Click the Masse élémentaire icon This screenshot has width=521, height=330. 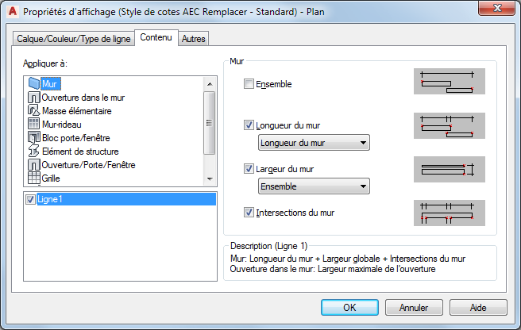tap(34, 111)
